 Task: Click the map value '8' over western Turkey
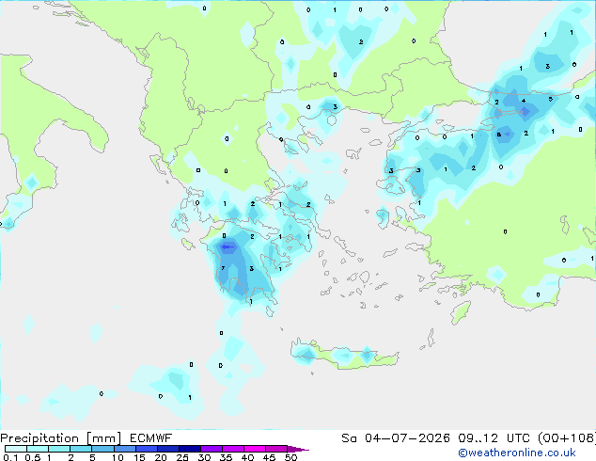[498, 135]
